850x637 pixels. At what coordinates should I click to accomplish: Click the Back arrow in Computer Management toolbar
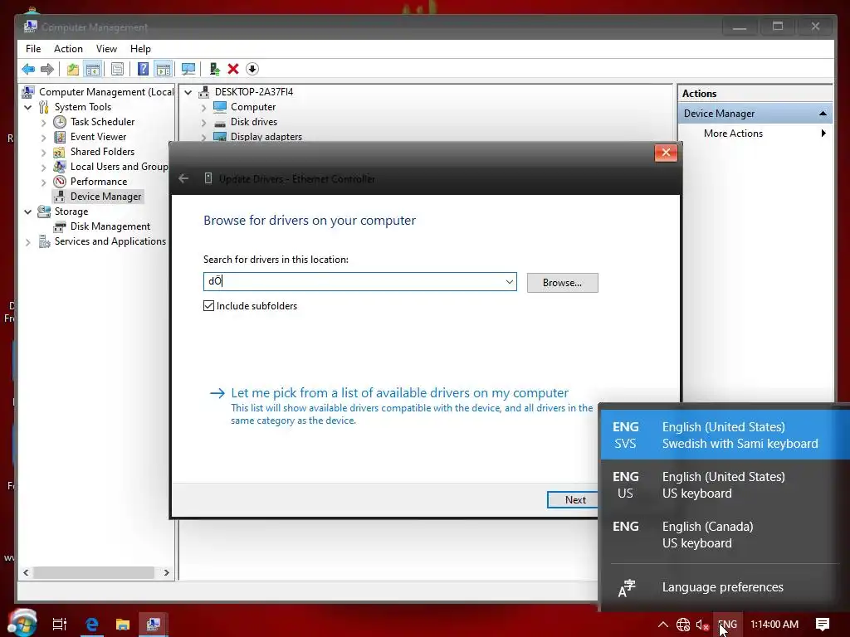[x=28, y=69]
